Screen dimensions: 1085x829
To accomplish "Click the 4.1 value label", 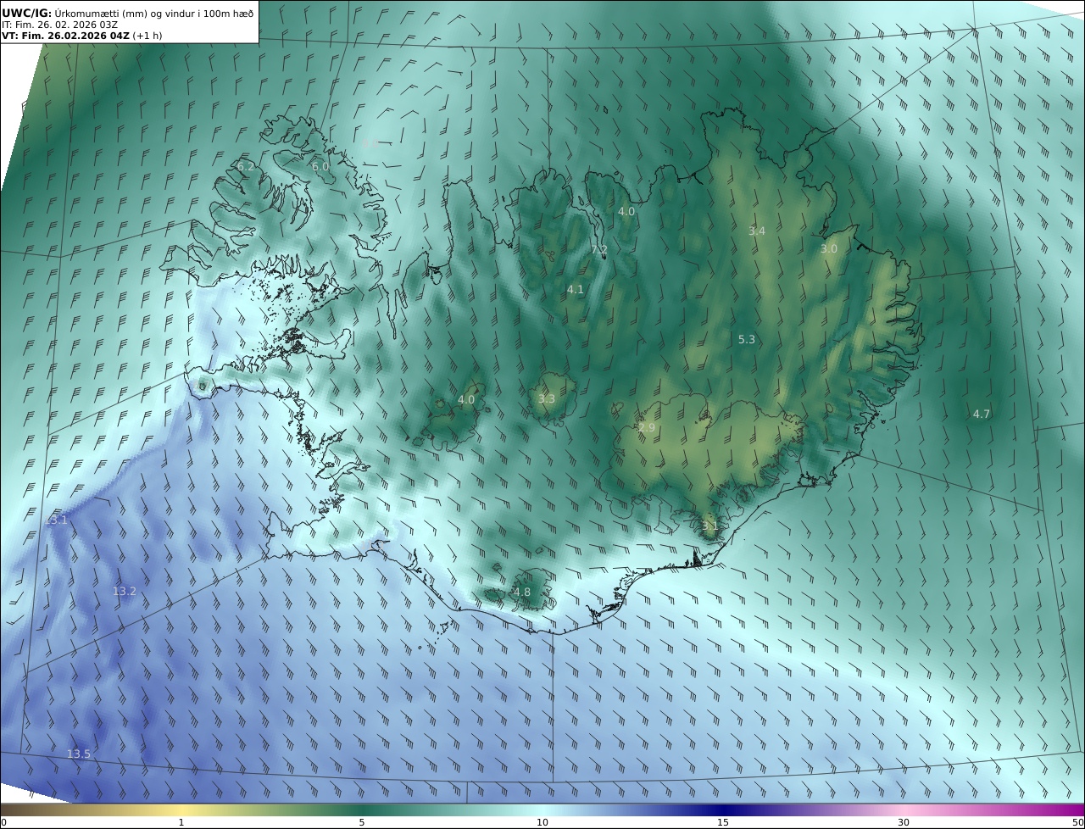I will coord(576,290).
